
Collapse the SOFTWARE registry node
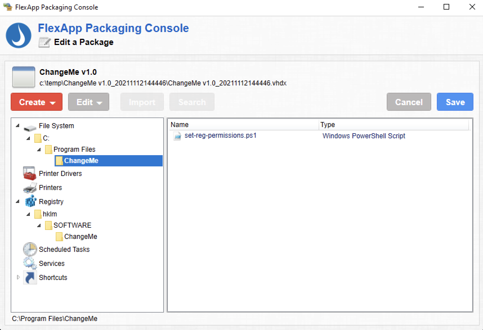[x=39, y=225]
